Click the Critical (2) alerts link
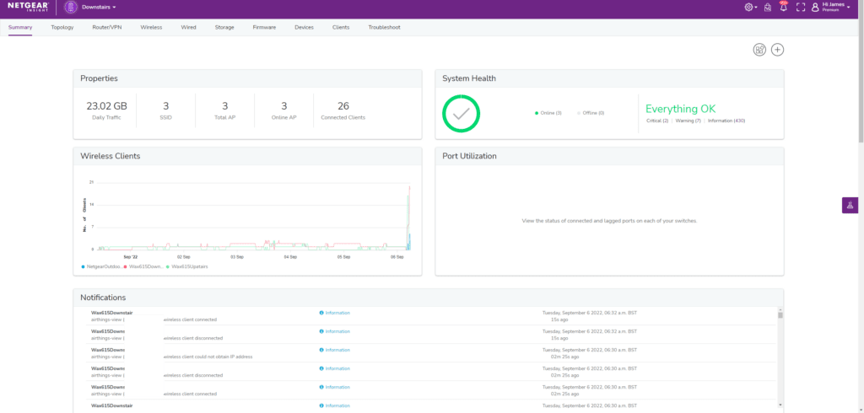 pyautogui.click(x=657, y=121)
